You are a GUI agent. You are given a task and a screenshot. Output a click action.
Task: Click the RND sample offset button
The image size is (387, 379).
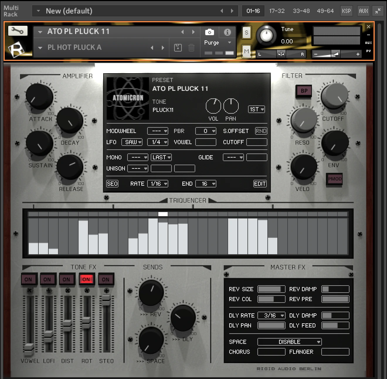click(261, 131)
